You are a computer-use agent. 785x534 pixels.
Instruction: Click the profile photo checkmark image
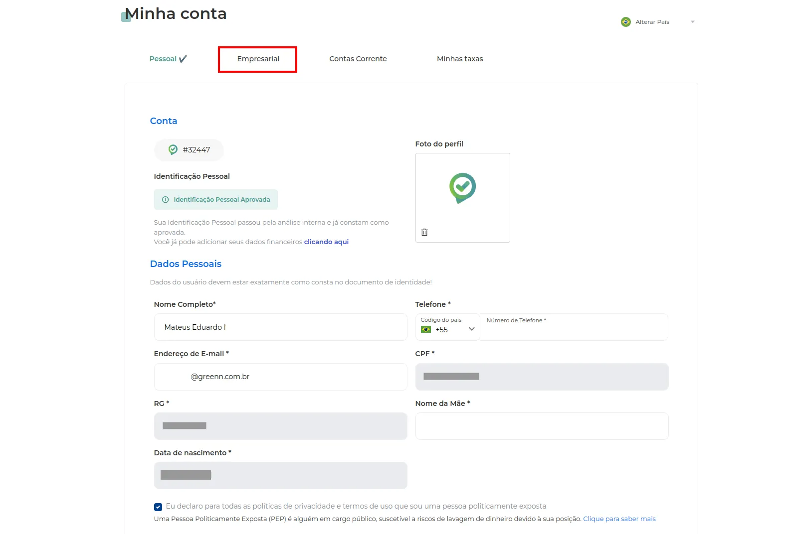pos(462,188)
